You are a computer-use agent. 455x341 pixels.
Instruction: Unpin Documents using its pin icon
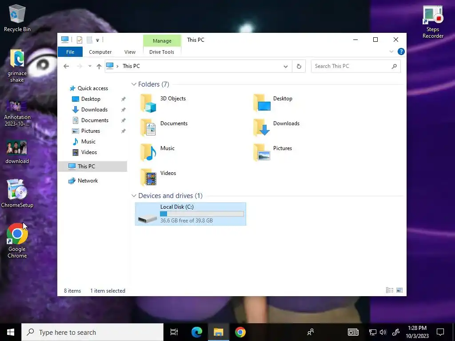124,120
